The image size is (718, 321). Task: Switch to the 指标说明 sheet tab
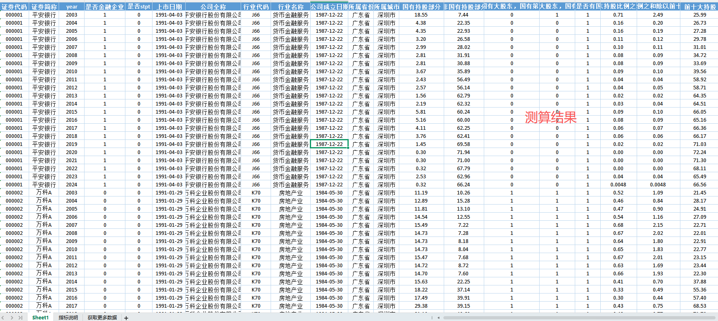point(68,318)
